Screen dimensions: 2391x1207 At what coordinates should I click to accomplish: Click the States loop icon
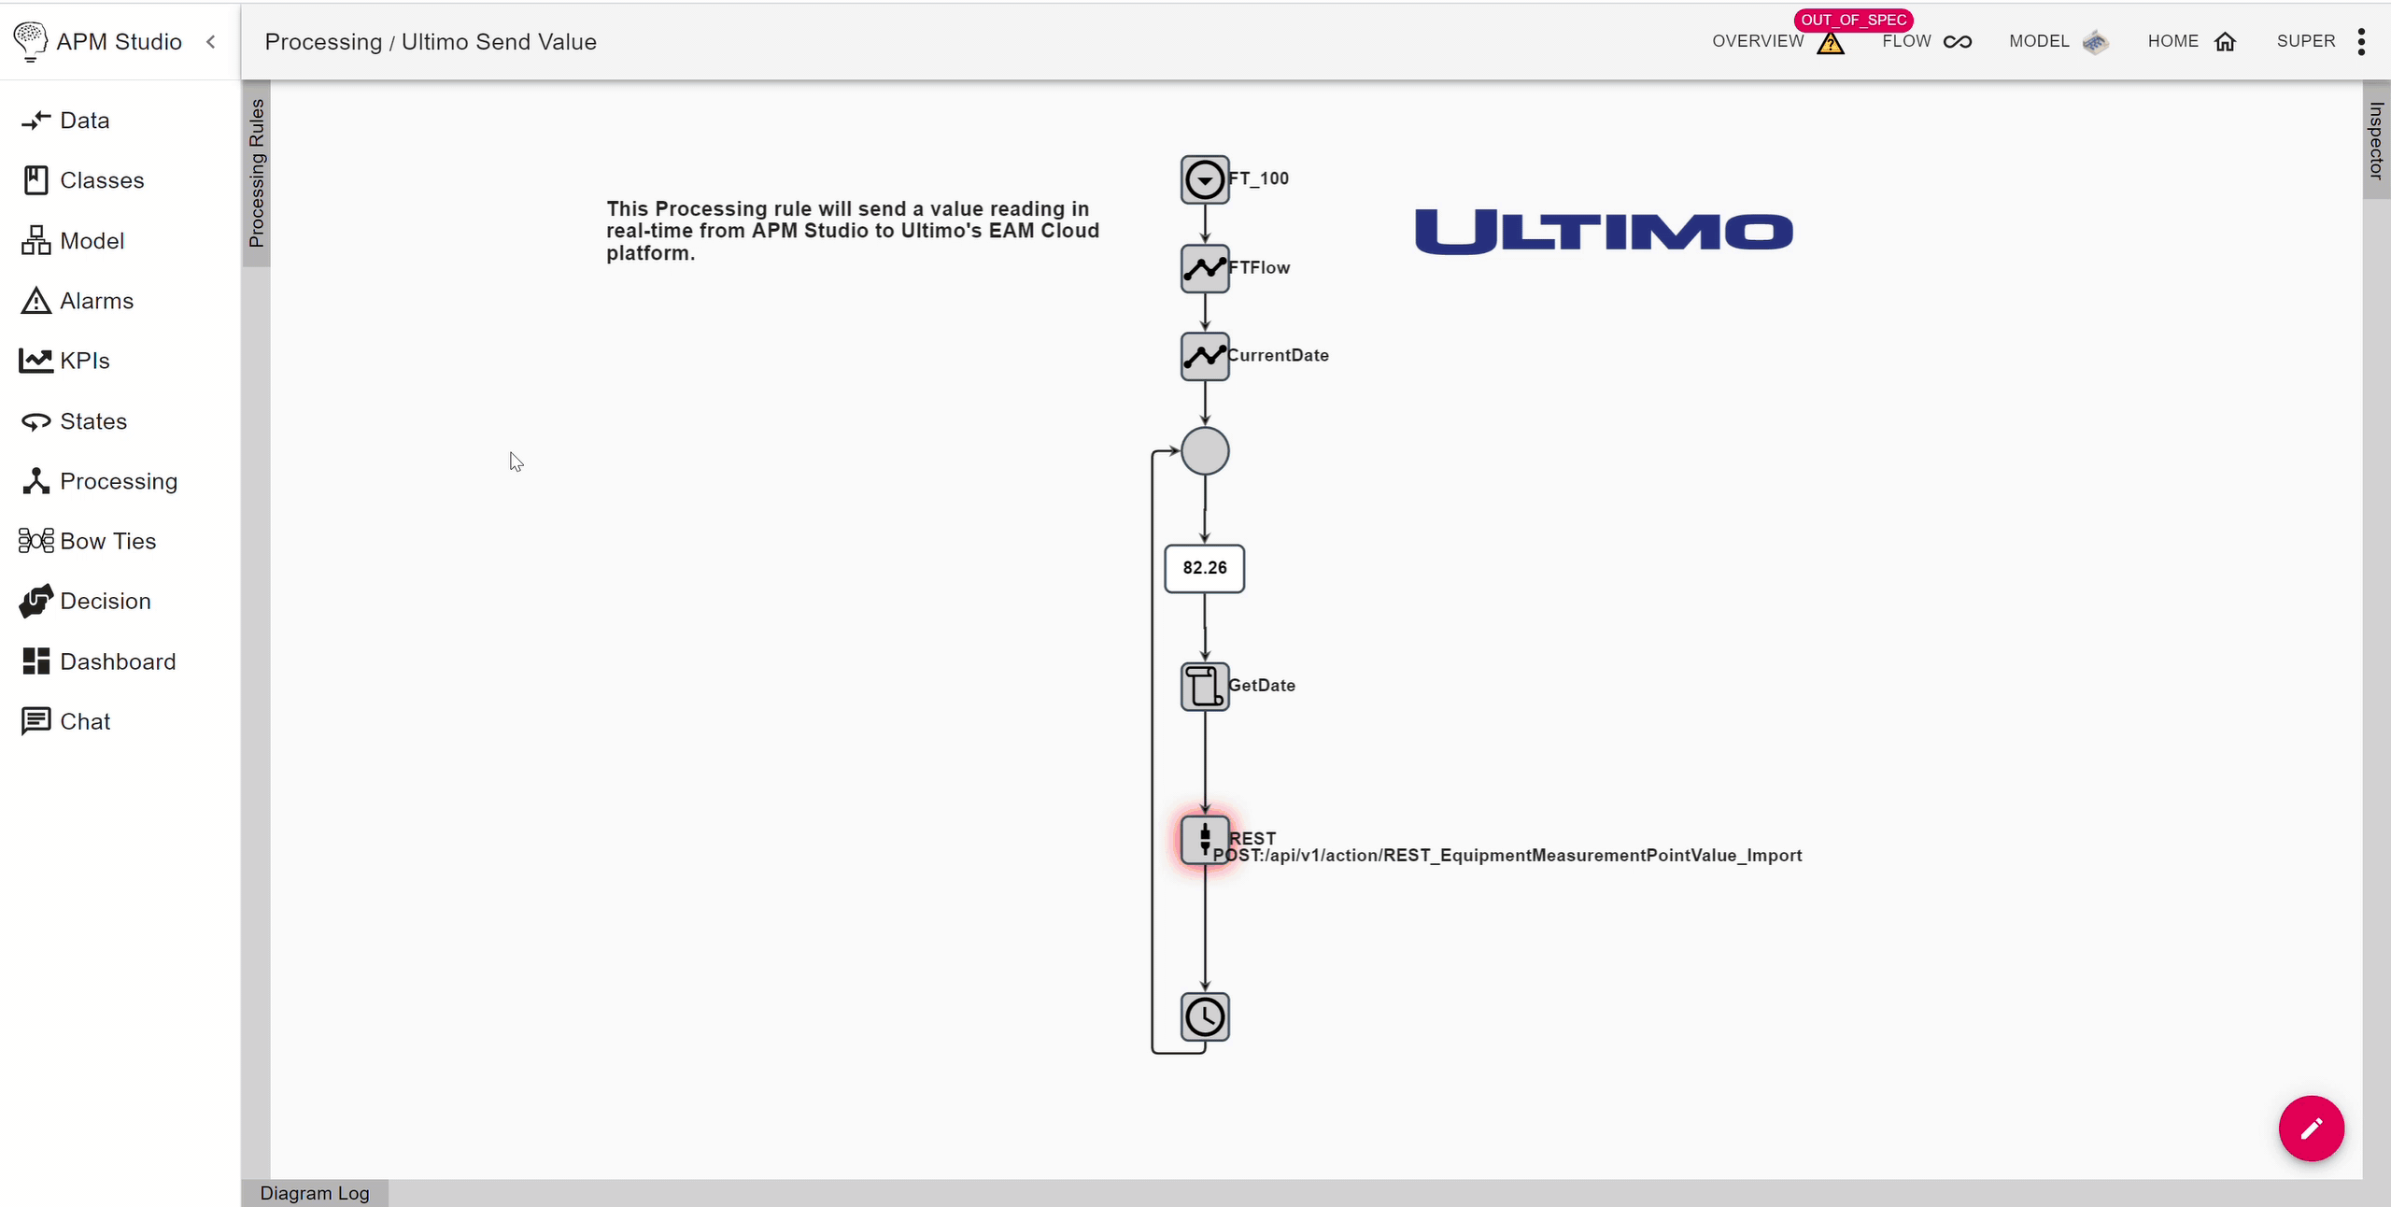[35, 422]
